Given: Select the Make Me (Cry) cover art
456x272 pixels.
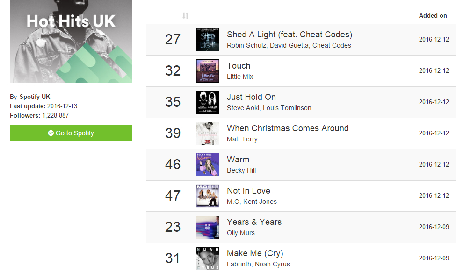Looking at the screenshot, I should 208,258.
